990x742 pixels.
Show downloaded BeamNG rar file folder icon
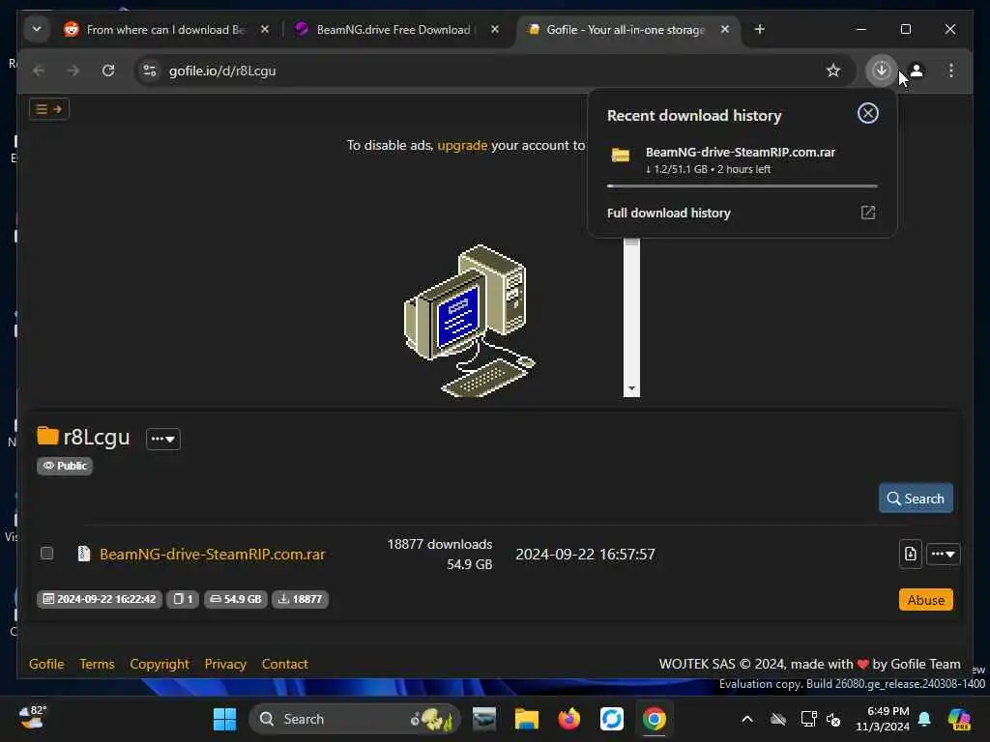pyautogui.click(x=620, y=155)
